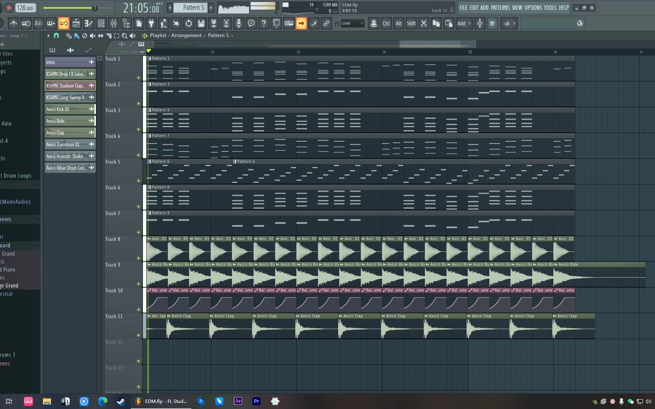Click the paste clipboard icon

coord(449,23)
